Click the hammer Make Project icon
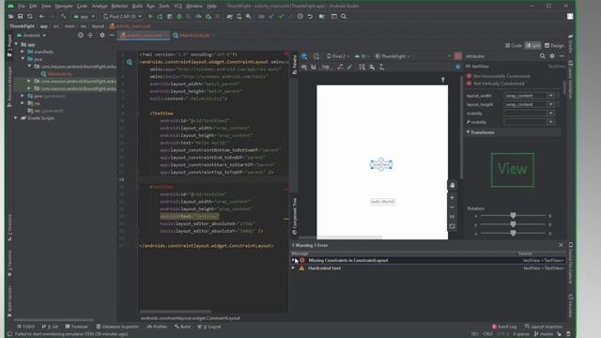The height and width of the screenshot is (338, 601). (x=64, y=17)
